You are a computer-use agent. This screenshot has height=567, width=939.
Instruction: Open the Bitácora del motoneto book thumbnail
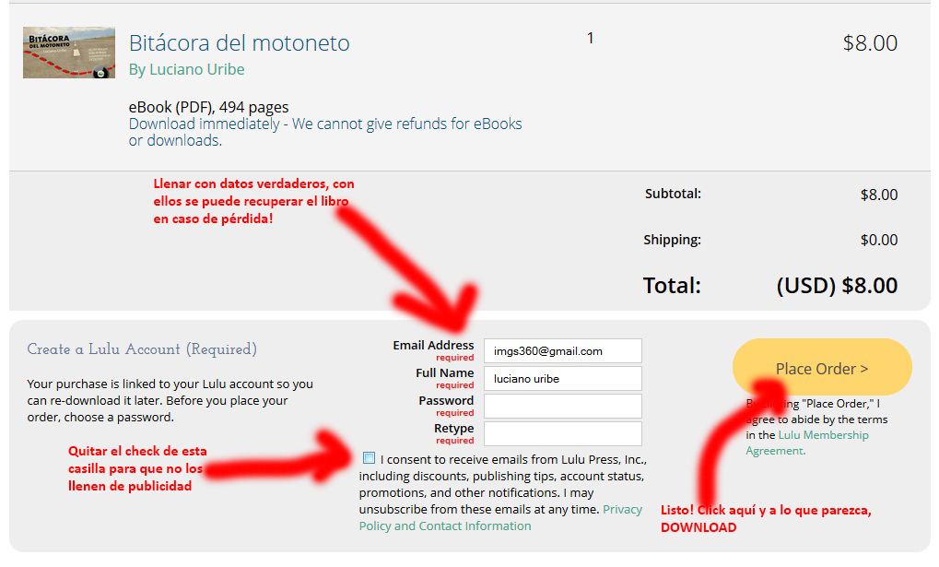pyautogui.click(x=69, y=53)
